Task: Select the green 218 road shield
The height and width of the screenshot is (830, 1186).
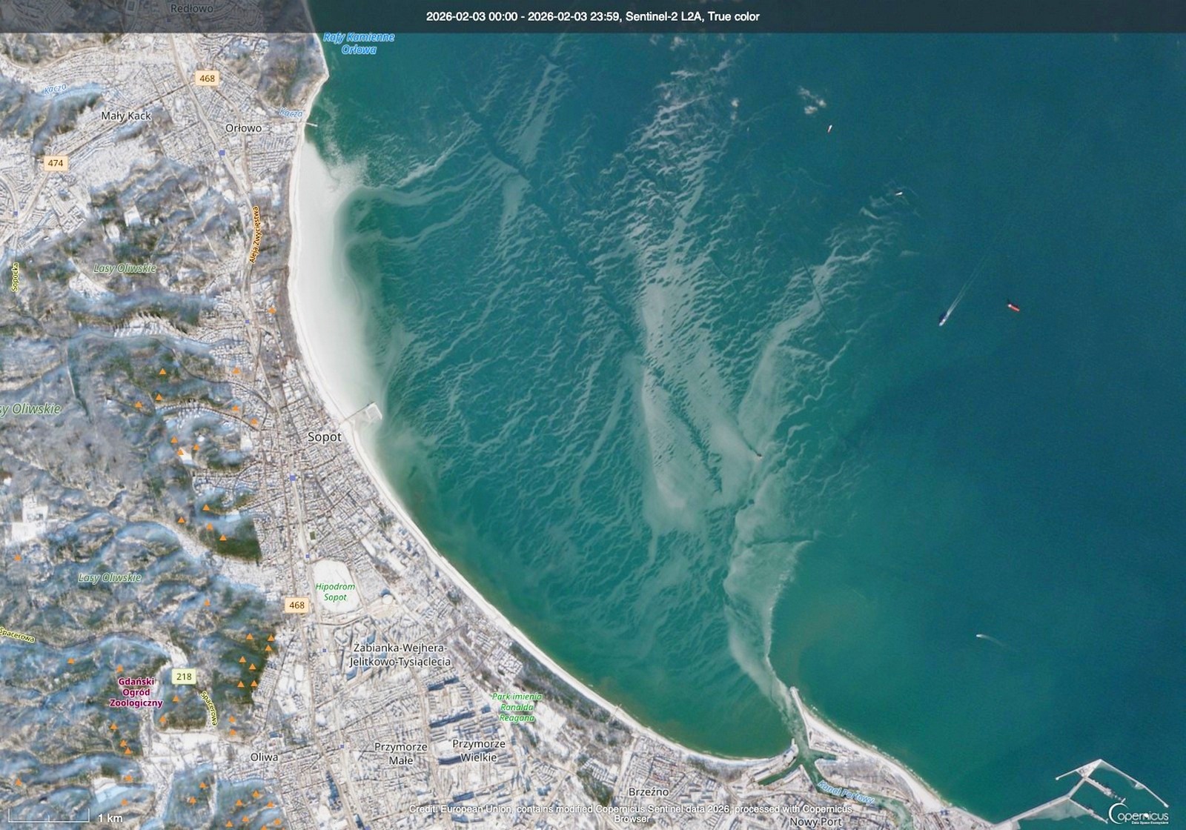Action: pyautogui.click(x=184, y=677)
